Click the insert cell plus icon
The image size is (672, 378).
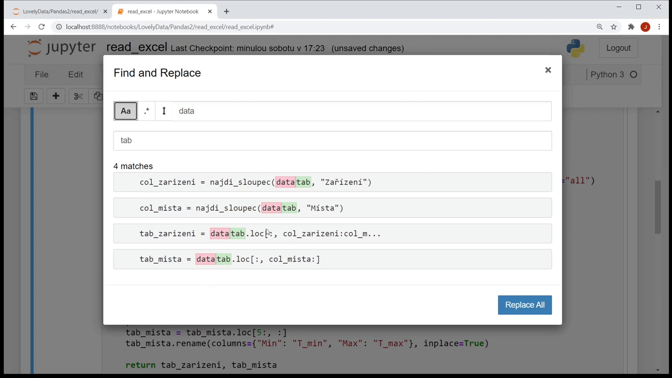tap(56, 96)
